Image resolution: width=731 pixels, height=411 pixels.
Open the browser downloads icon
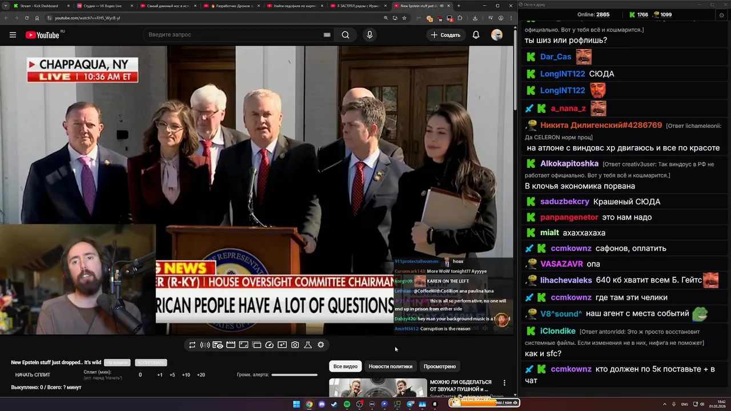click(475, 18)
